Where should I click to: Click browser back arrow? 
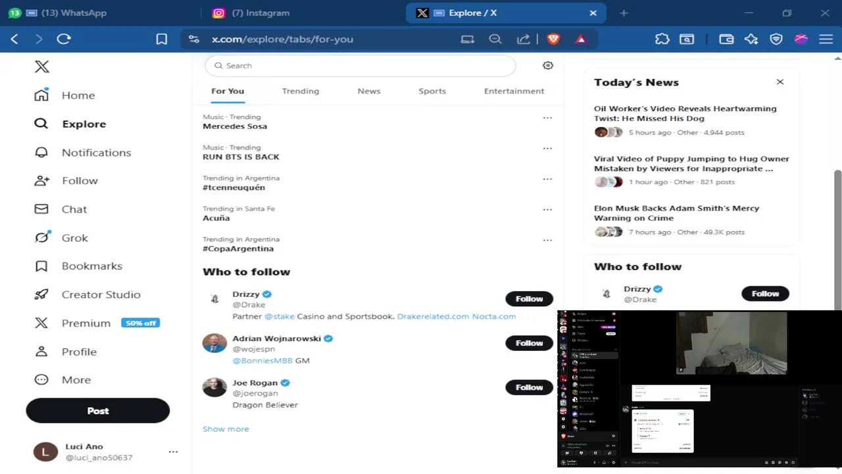click(14, 39)
